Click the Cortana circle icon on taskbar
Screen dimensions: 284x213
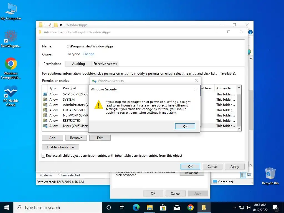click(x=109, y=207)
